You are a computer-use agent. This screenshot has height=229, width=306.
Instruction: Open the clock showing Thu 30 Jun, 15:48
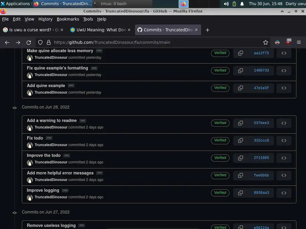pyautogui.click(x=265, y=4)
